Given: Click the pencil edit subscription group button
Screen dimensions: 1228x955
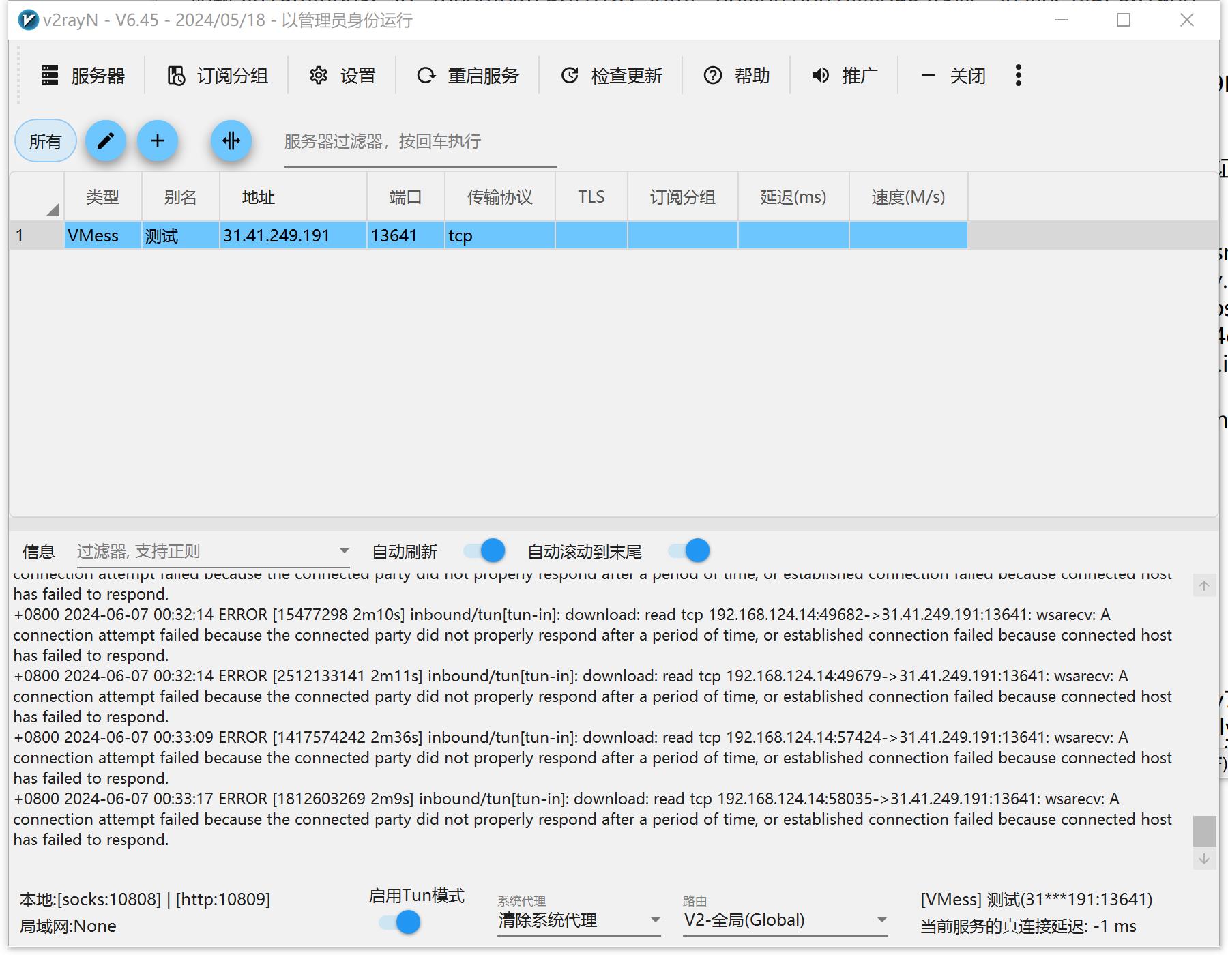Looking at the screenshot, I should tap(106, 141).
